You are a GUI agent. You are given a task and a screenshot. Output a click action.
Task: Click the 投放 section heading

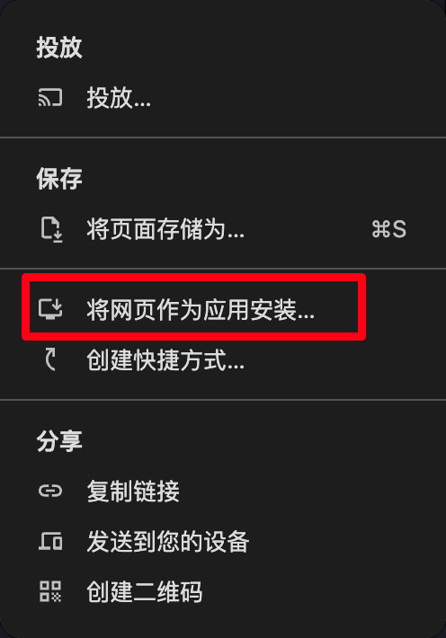pyautogui.click(x=59, y=48)
